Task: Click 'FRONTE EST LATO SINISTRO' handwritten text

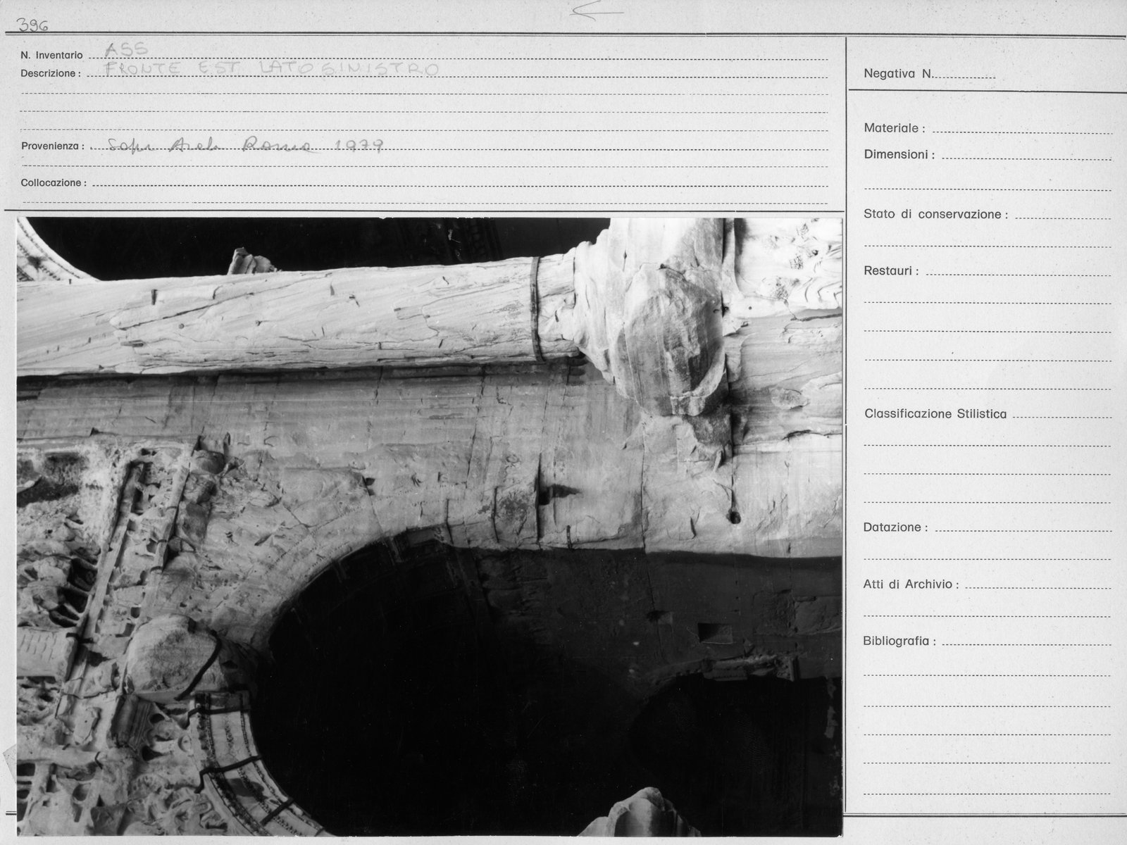Action: [x=271, y=68]
